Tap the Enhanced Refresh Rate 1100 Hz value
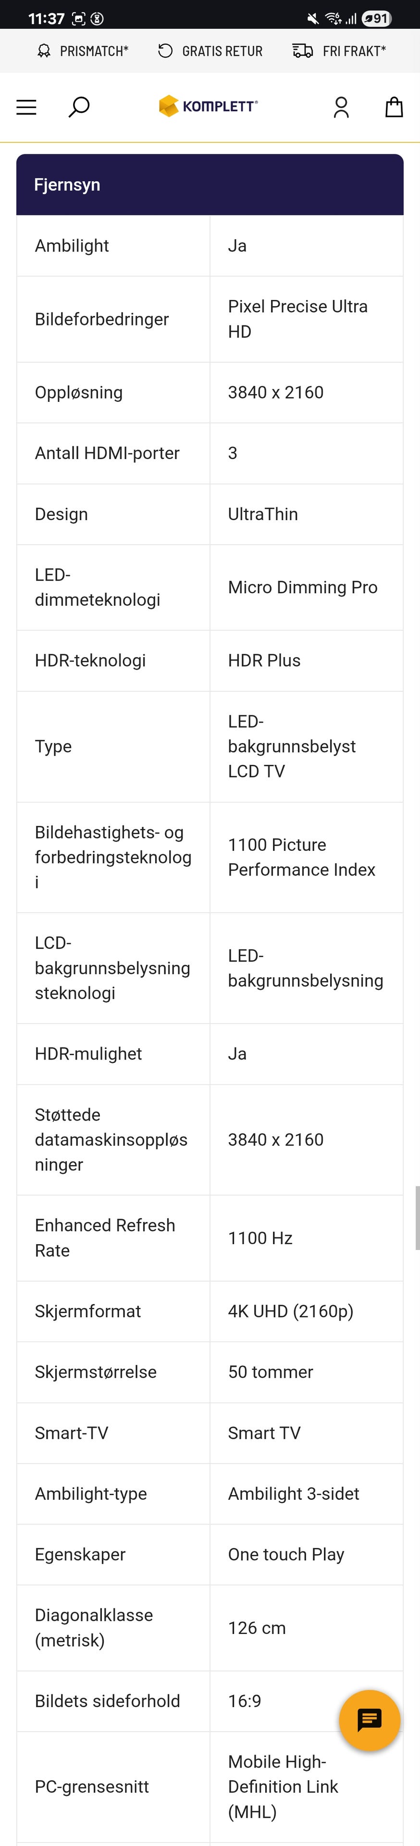The width and height of the screenshot is (420, 1846). click(260, 1237)
